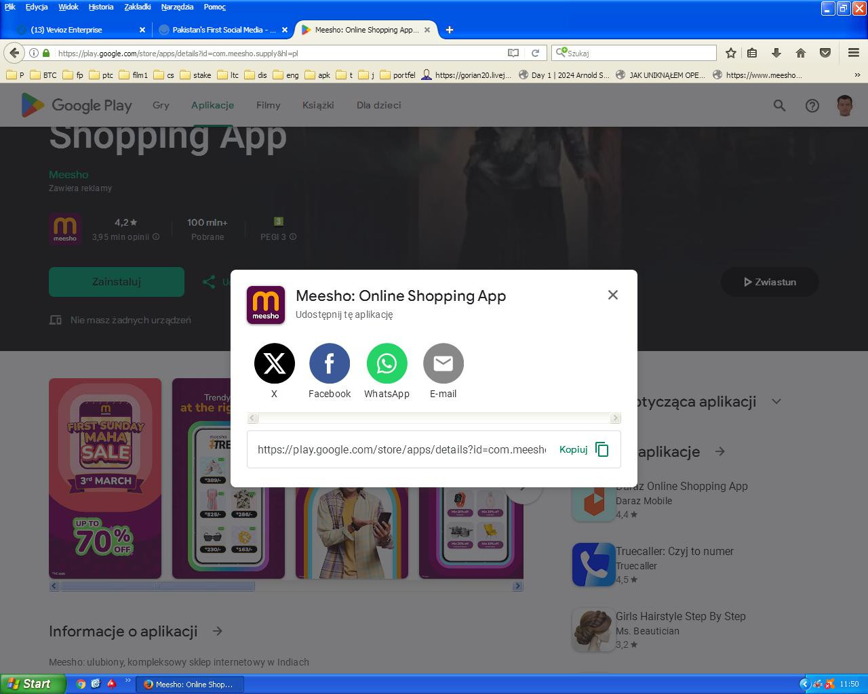This screenshot has width=868, height=694.
Task: Open Google Play help icon
Action: coord(812,105)
